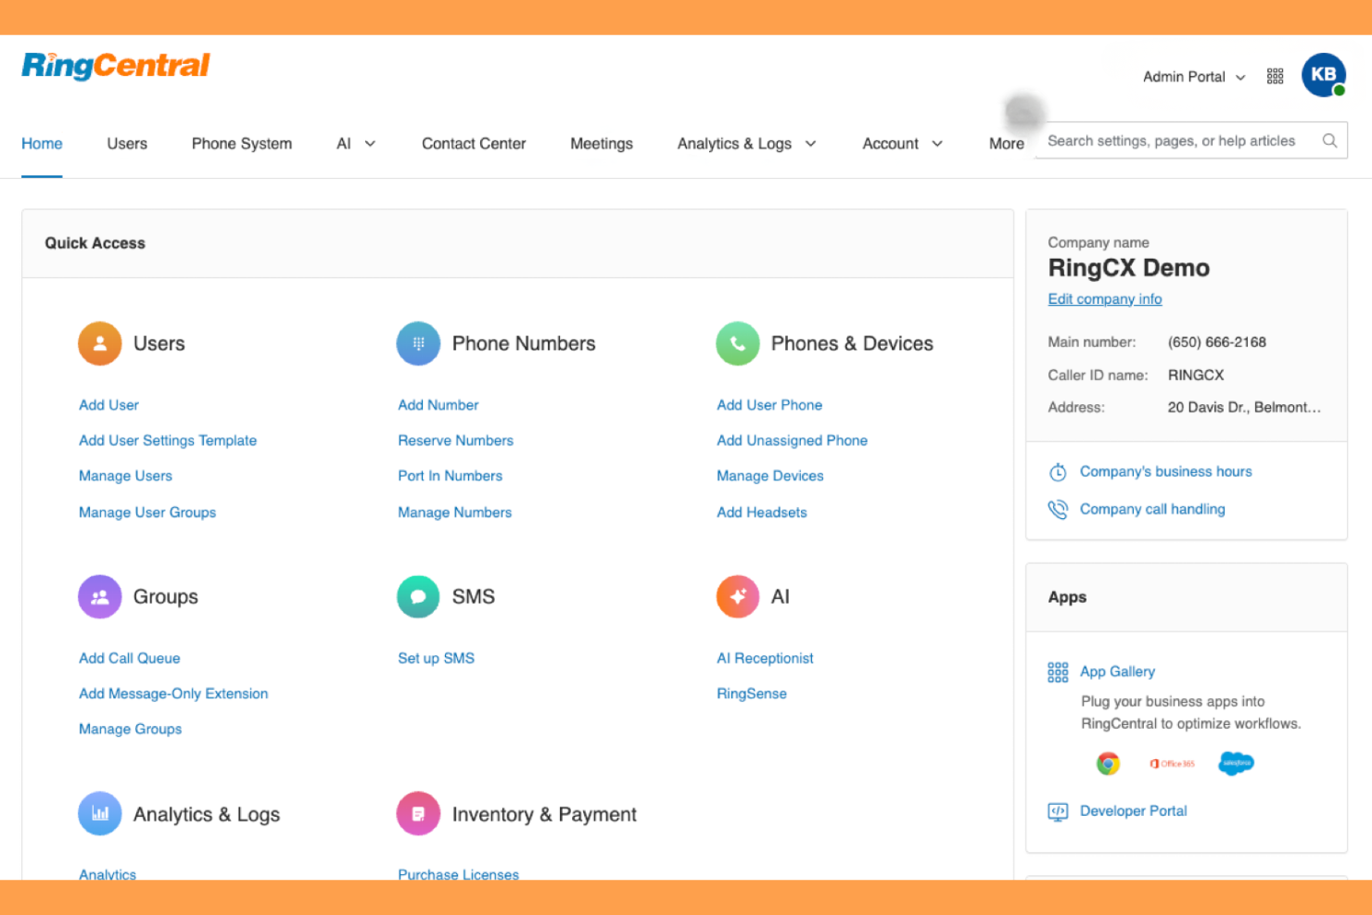Image resolution: width=1372 pixels, height=915 pixels.
Task: Click the purple Groups icon
Action: coord(100,596)
